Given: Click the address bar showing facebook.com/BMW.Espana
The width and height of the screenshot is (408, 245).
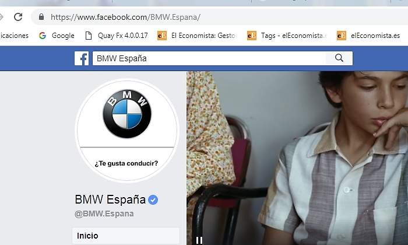Looking at the screenshot, I should [219, 17].
